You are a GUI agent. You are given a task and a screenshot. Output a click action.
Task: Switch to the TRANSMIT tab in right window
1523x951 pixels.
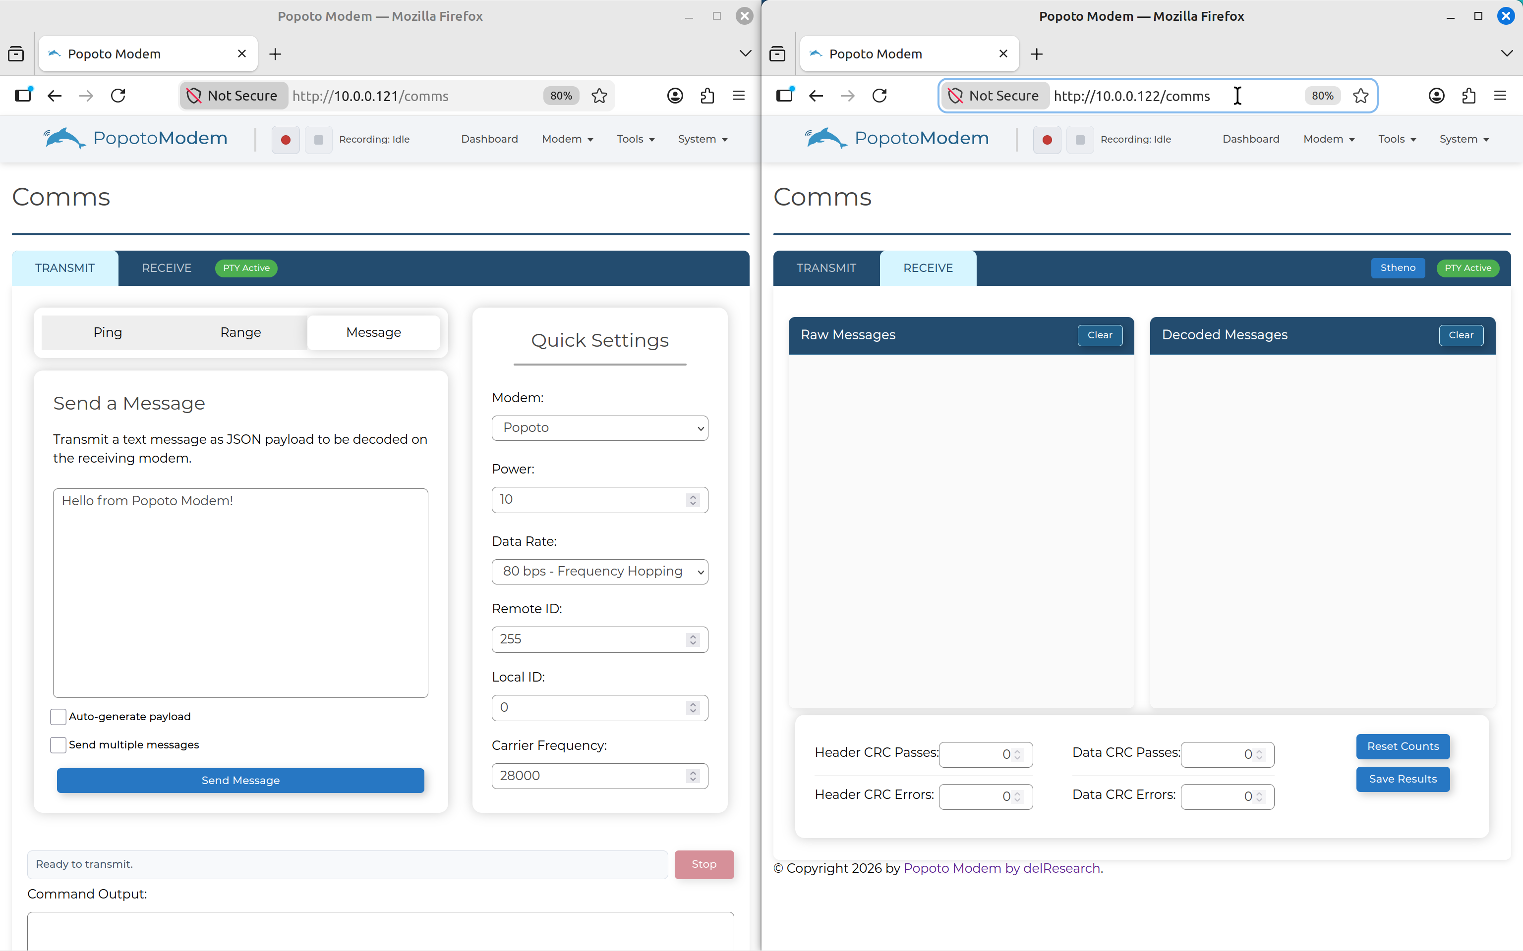pyautogui.click(x=826, y=268)
